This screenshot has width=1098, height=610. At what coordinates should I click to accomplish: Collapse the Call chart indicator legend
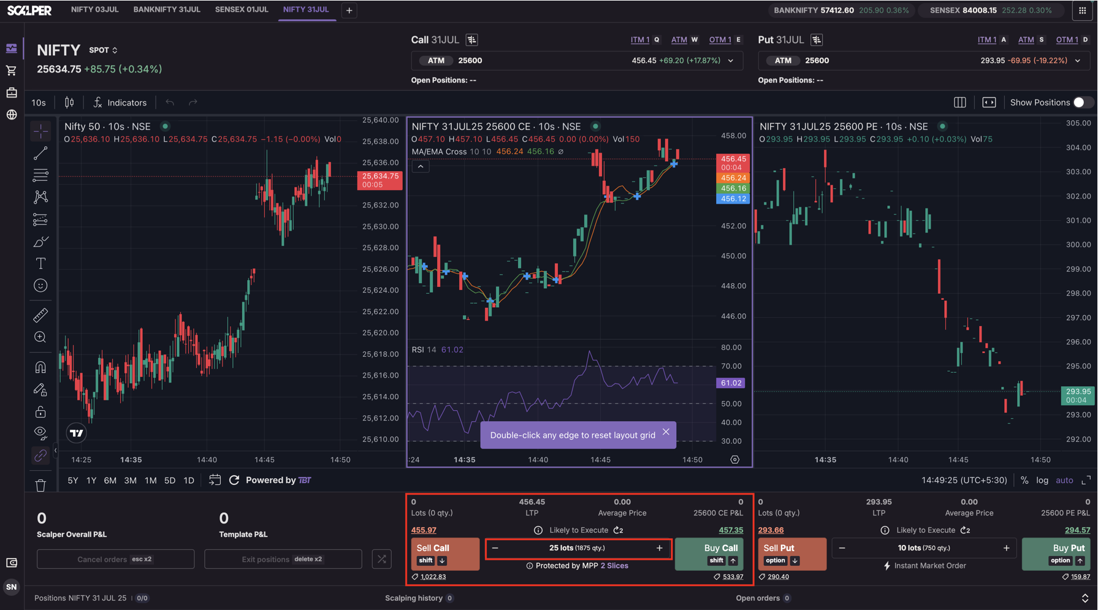click(421, 167)
